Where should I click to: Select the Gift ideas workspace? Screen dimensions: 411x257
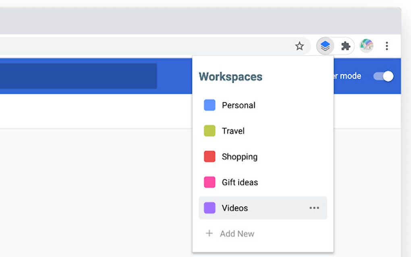point(239,182)
